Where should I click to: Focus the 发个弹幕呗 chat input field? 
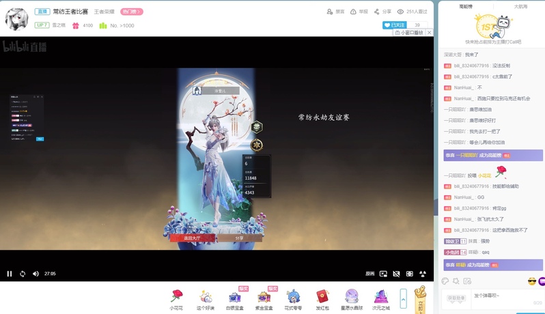[507, 298]
